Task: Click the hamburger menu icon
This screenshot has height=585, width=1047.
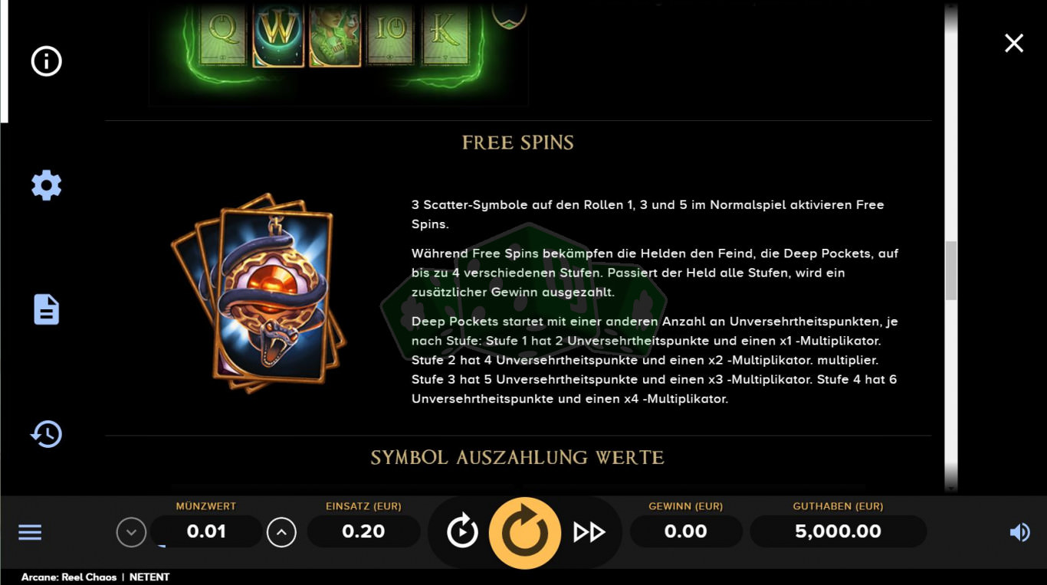Action: pos(30,532)
